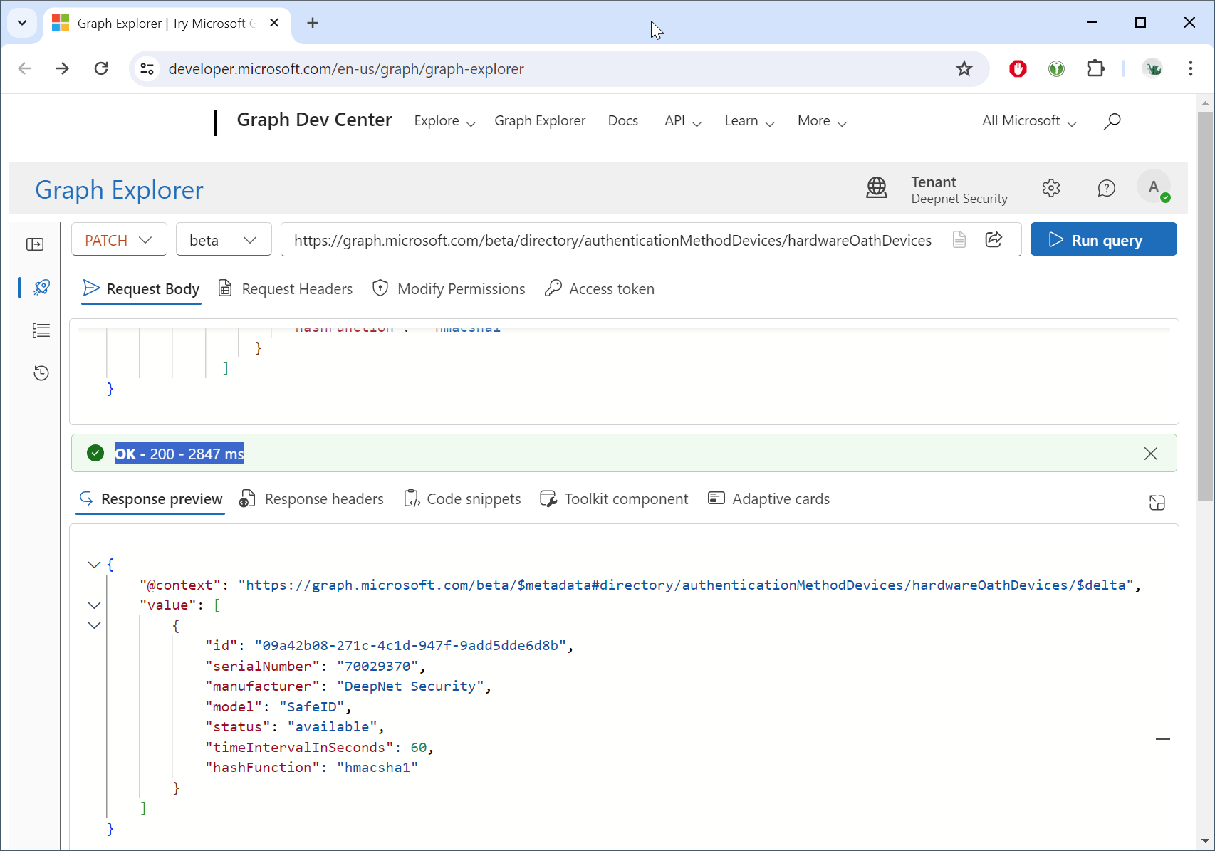Viewport: 1215px width, 851px height.
Task: Open the PATCH HTTP method dropdown
Action: pyautogui.click(x=119, y=240)
